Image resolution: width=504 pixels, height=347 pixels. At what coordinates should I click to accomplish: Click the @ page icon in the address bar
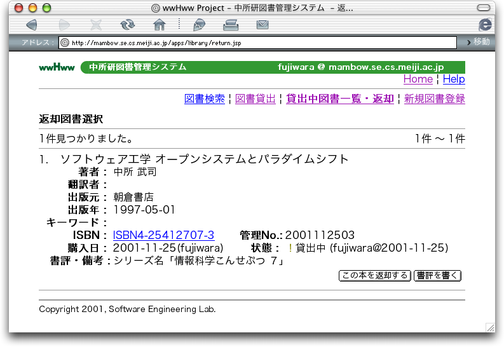tap(65, 43)
